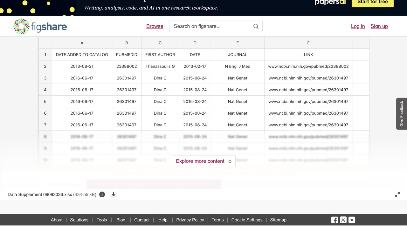The image size is (407, 228).
Task: Expand Explore more content
Action: point(203,161)
